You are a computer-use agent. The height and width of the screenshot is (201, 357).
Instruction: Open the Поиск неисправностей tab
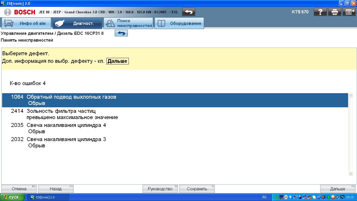click(128, 23)
